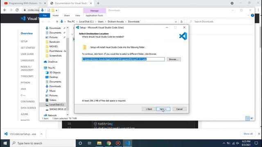Viewport: 262px width, 147px height.
Task: Expand VSCodeUserSetup download options arrow
Action: [41, 134]
